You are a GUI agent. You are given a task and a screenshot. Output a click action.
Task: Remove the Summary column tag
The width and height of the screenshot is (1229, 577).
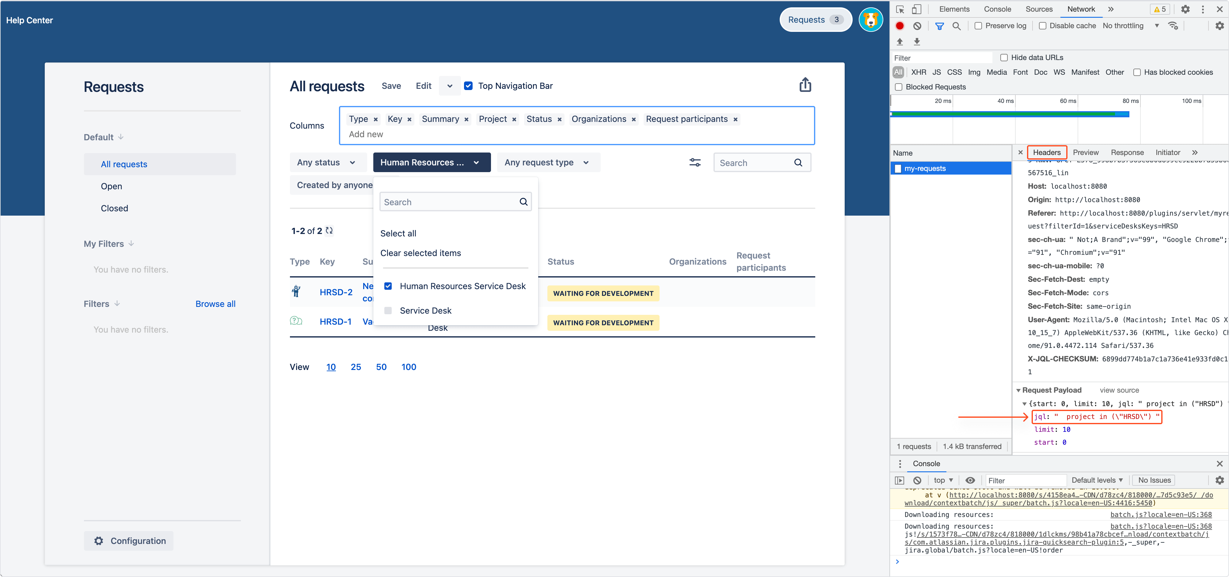click(466, 120)
